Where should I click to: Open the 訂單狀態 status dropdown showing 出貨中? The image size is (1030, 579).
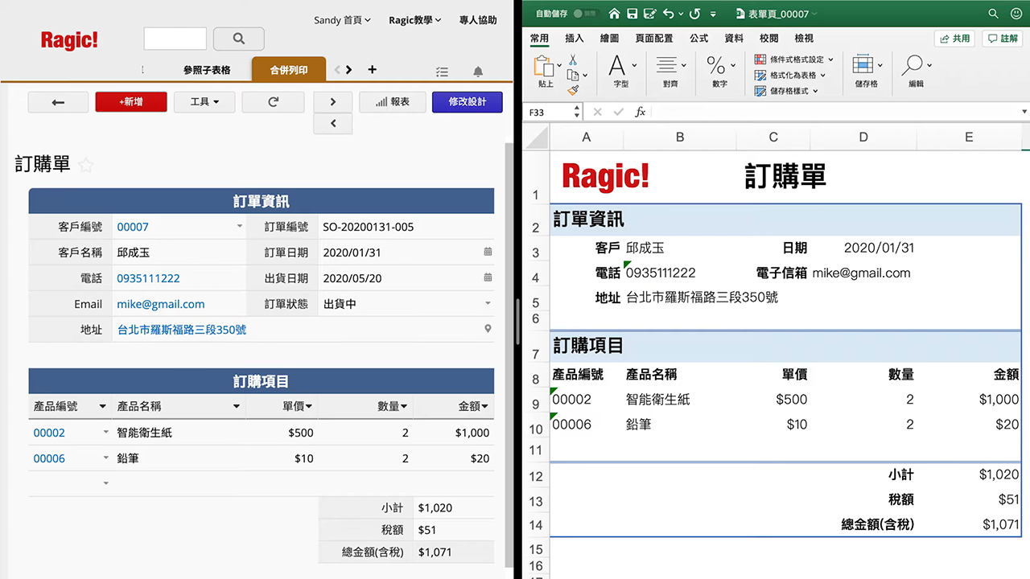[x=488, y=304]
